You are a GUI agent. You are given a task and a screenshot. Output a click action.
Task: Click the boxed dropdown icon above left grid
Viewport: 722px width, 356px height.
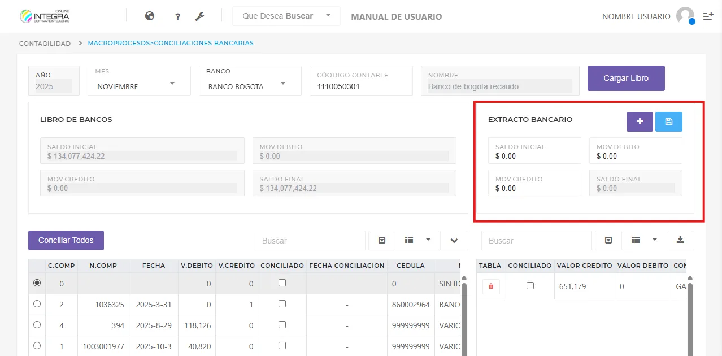coord(381,240)
